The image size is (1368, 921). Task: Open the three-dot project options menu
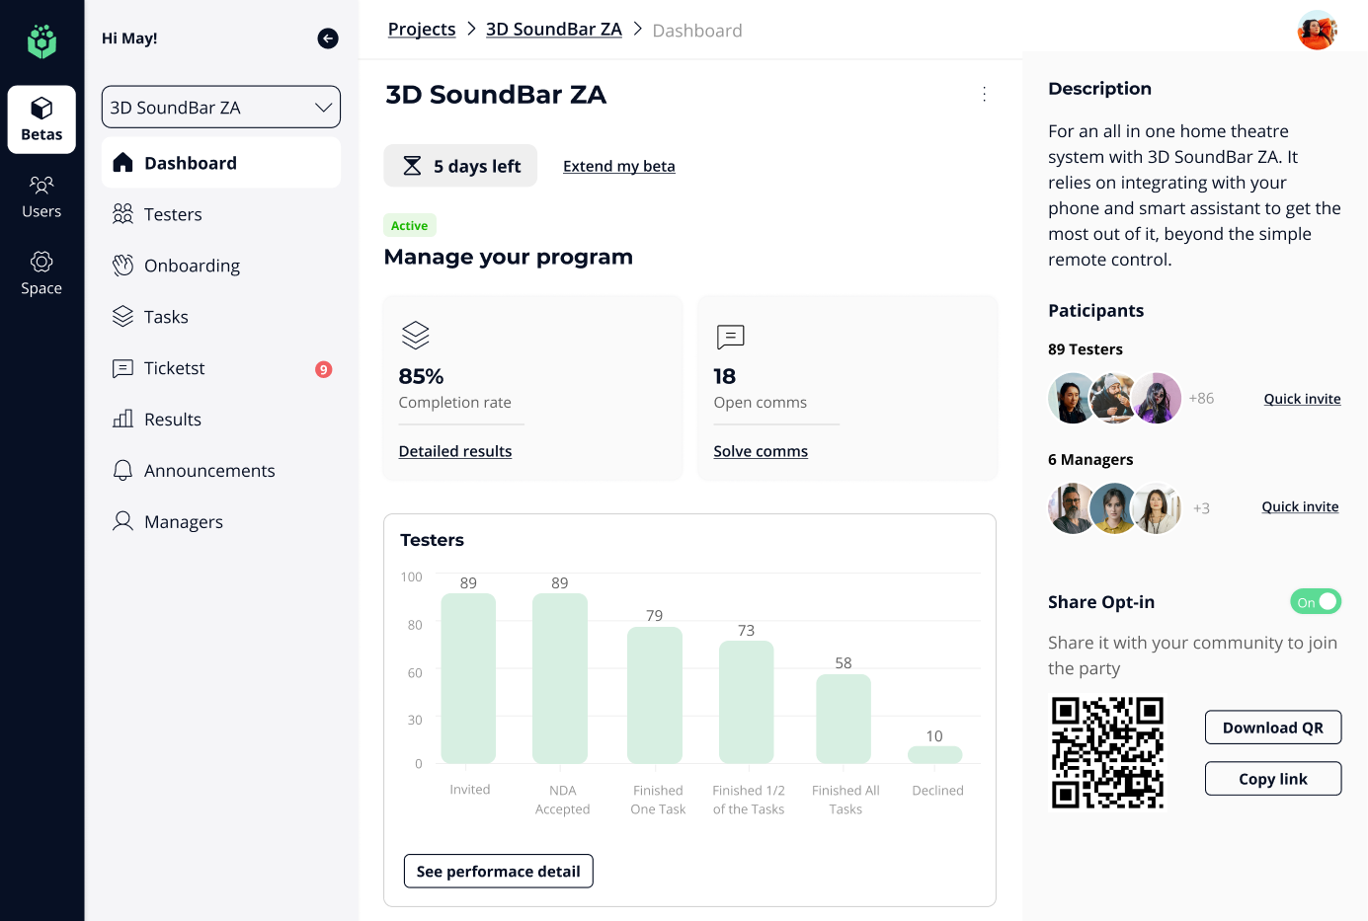[984, 94]
